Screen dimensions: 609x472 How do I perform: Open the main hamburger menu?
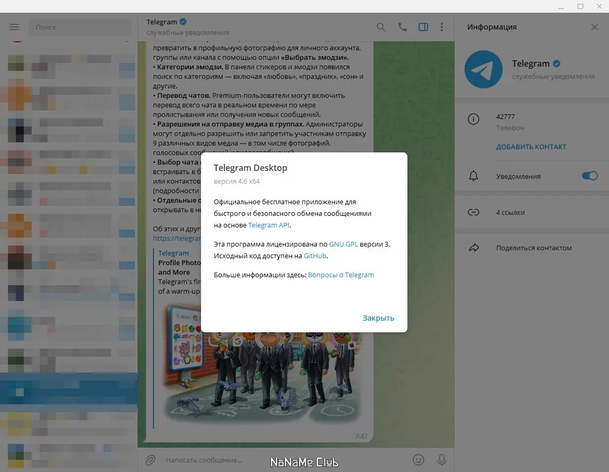[14, 26]
